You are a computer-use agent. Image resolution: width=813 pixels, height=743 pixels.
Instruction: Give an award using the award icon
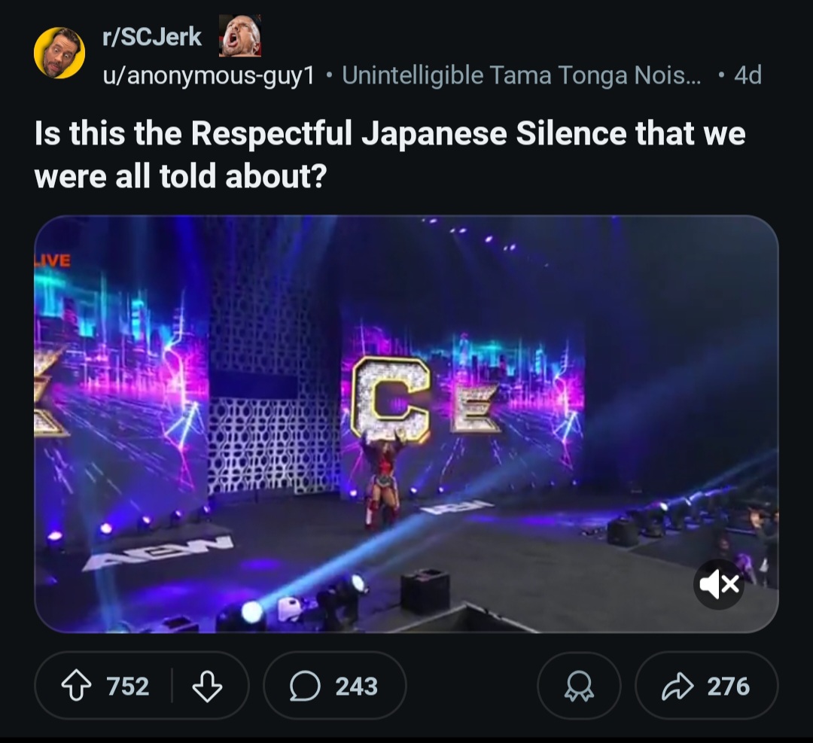coord(579,686)
